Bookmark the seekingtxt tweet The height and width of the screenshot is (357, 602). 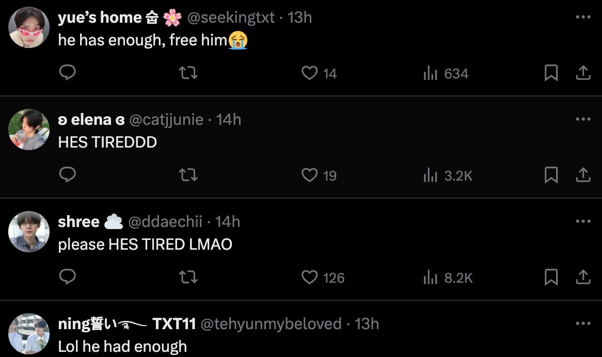point(551,73)
